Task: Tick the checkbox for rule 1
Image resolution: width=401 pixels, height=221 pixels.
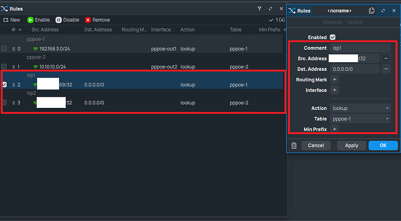Action: 4,66
